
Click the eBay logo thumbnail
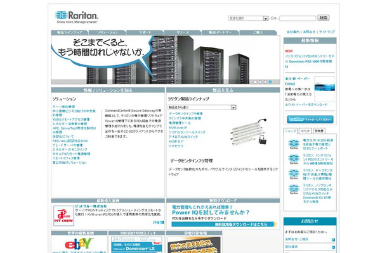79,244
